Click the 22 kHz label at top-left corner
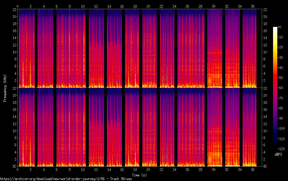The image size is (288, 181). [x=14, y=9]
